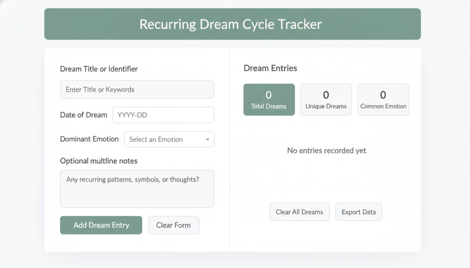This screenshot has height=268, width=470.
Task: Select the YYYY-DD date input field
Action: [x=163, y=115]
